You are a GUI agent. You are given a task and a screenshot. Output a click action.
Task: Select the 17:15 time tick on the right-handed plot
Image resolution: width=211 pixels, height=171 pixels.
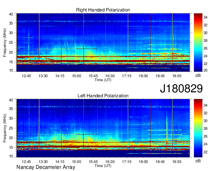127,76
